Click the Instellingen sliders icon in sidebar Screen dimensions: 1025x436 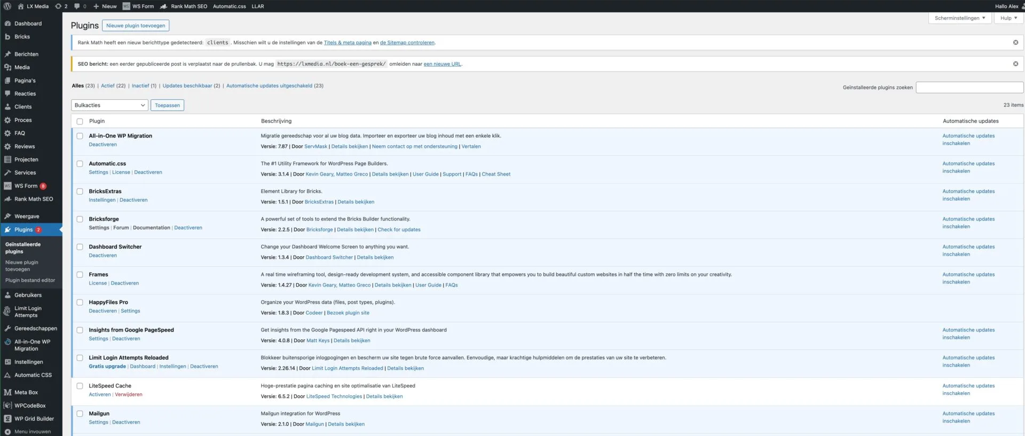7,362
